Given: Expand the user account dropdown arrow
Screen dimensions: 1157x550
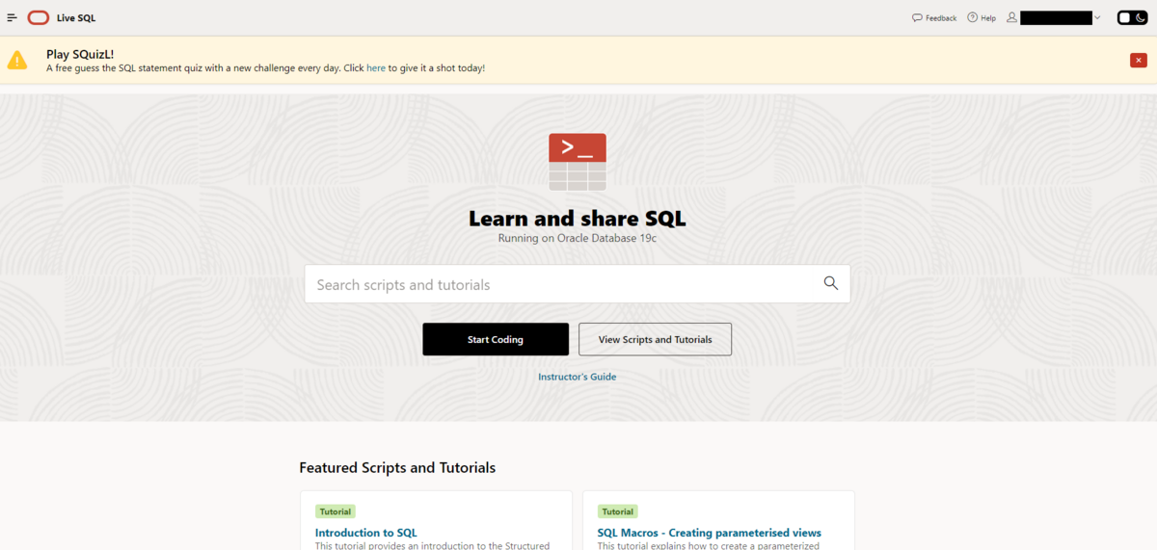Looking at the screenshot, I should [1097, 17].
